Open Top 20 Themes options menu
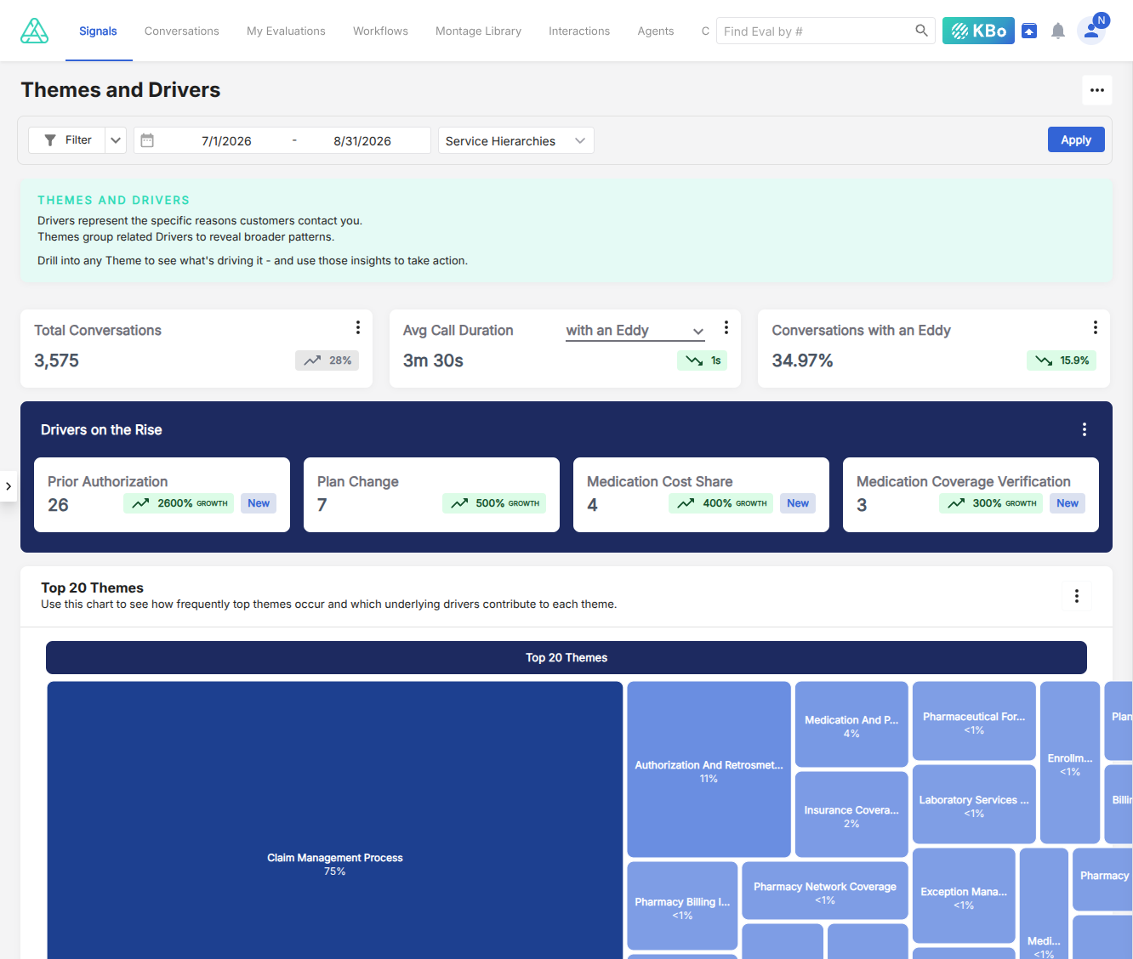The image size is (1133, 959). pyautogui.click(x=1077, y=596)
